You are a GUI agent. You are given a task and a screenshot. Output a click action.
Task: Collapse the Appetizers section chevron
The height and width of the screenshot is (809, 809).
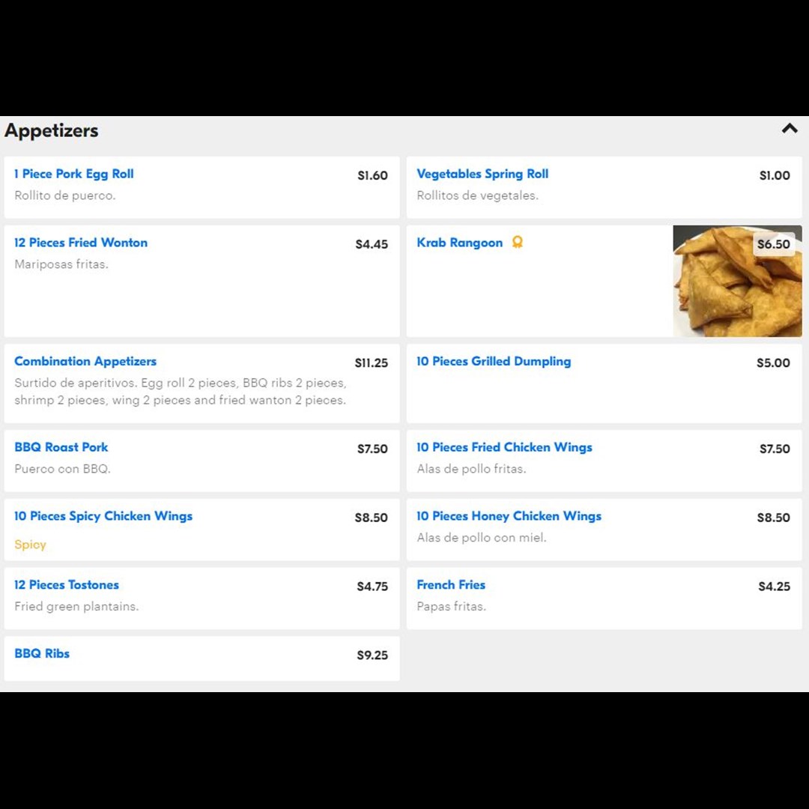[789, 129]
